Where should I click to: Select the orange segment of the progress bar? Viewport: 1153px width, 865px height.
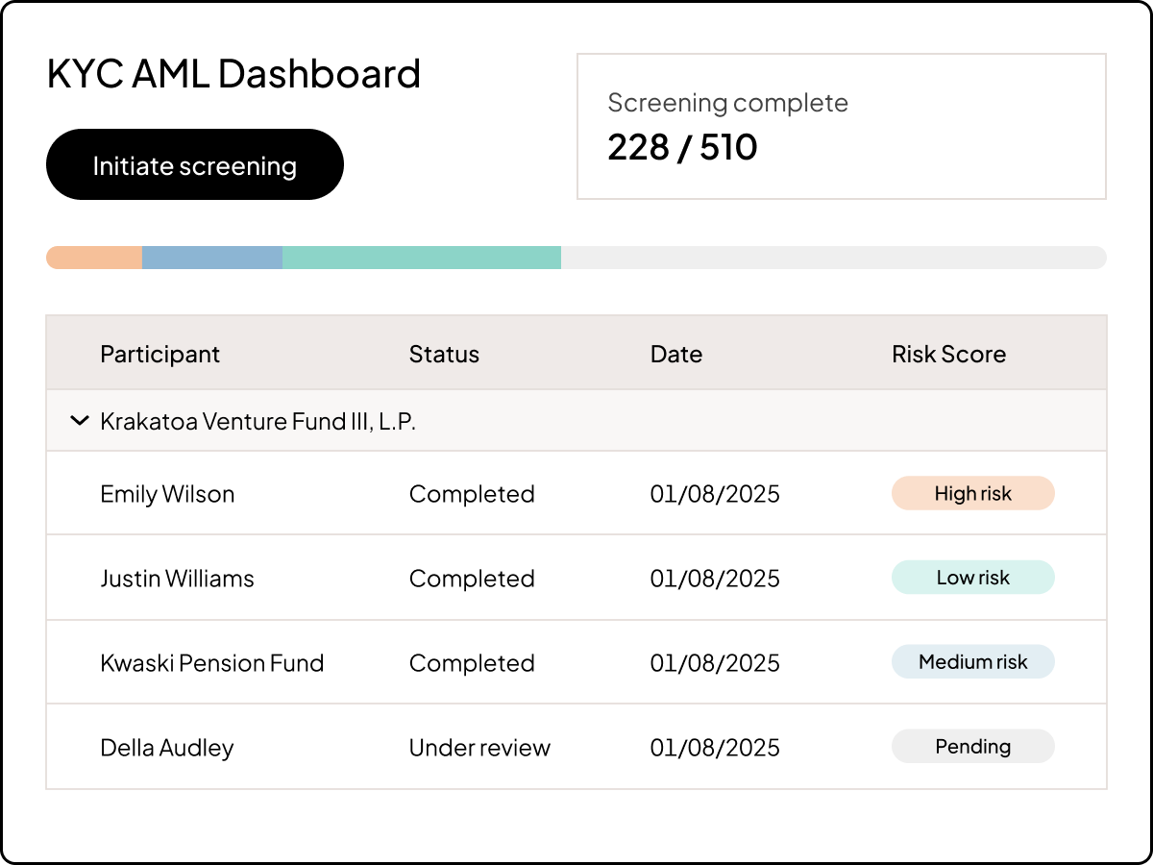(x=93, y=257)
